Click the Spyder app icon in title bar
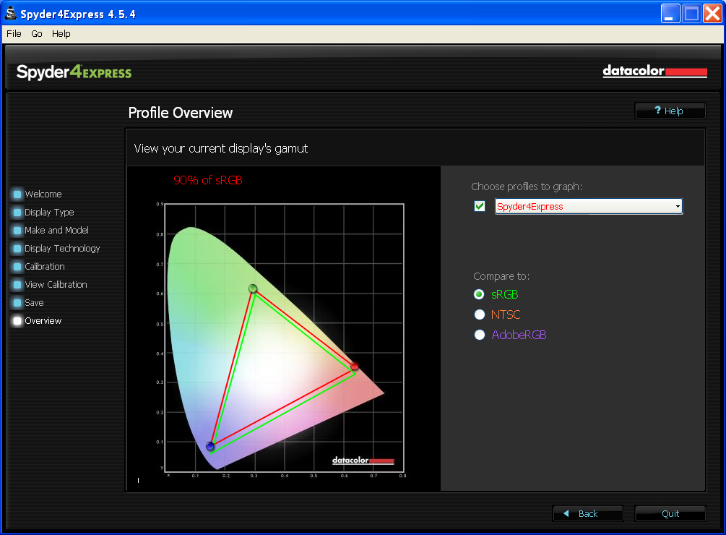This screenshot has height=535, width=726. click(x=11, y=14)
